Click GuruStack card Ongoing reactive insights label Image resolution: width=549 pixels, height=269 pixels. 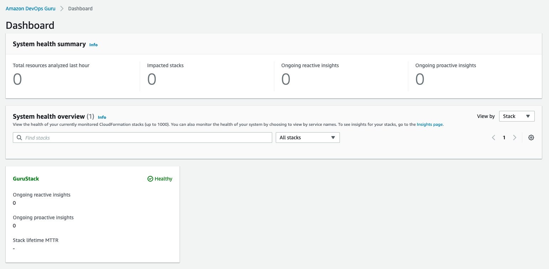tap(42, 195)
